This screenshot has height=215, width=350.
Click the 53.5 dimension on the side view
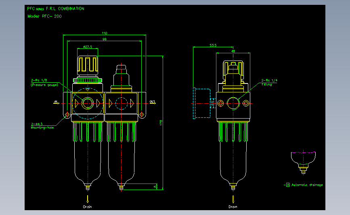coord(213,45)
